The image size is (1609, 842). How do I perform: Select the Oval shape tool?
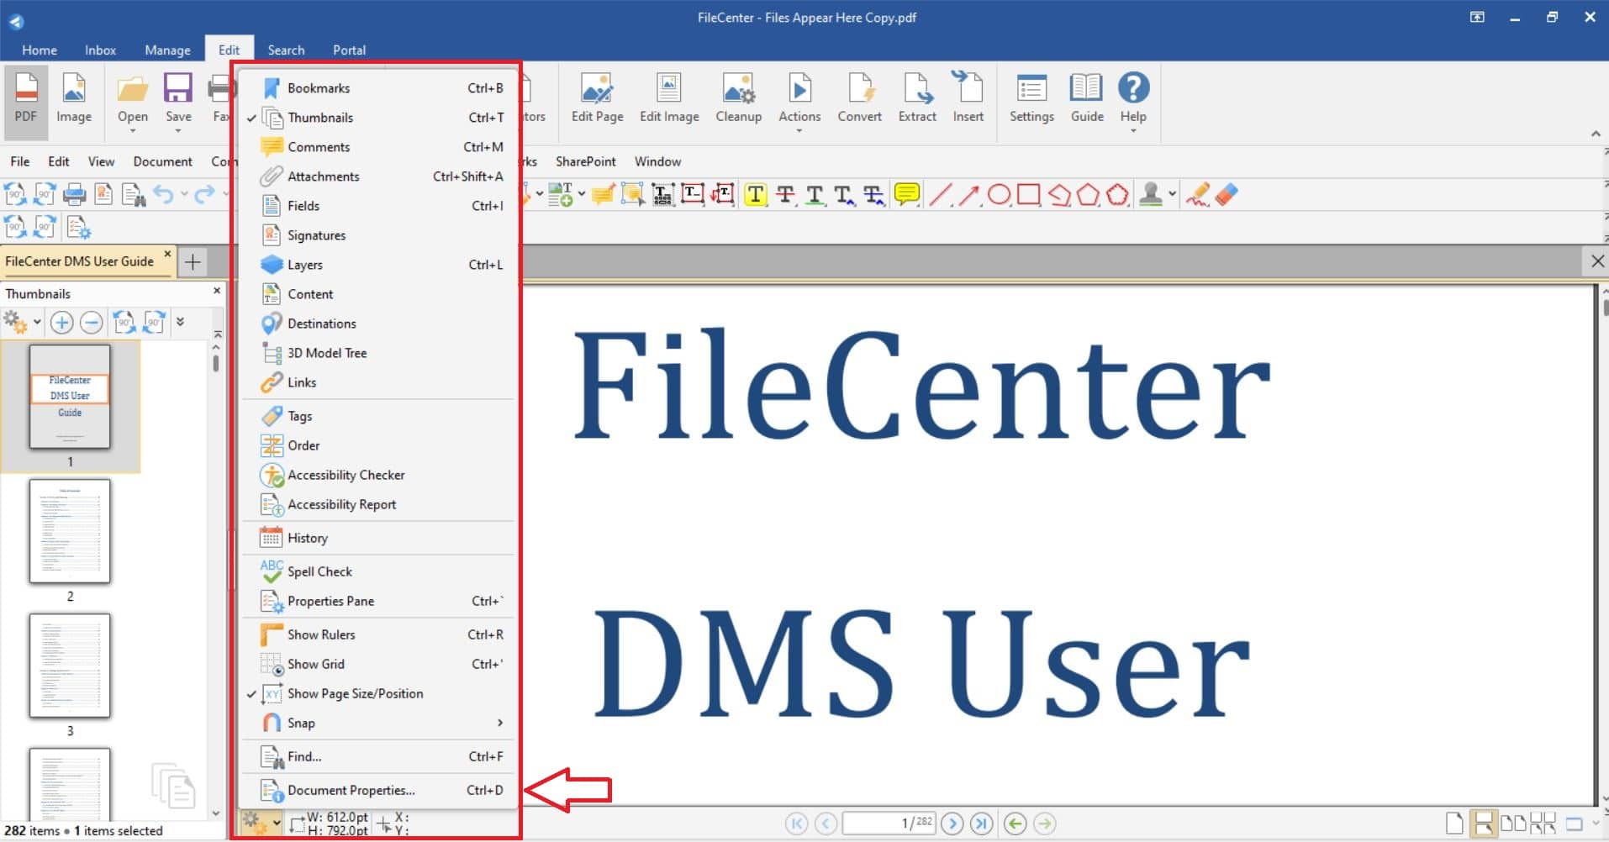999,195
